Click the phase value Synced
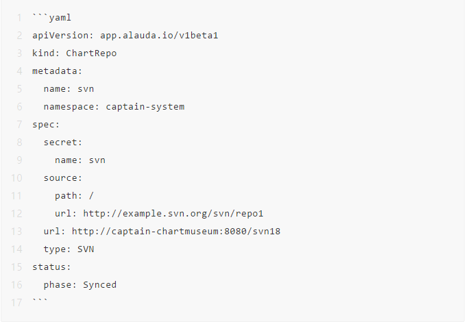Screen dimensions: 466x322 click(x=100, y=284)
